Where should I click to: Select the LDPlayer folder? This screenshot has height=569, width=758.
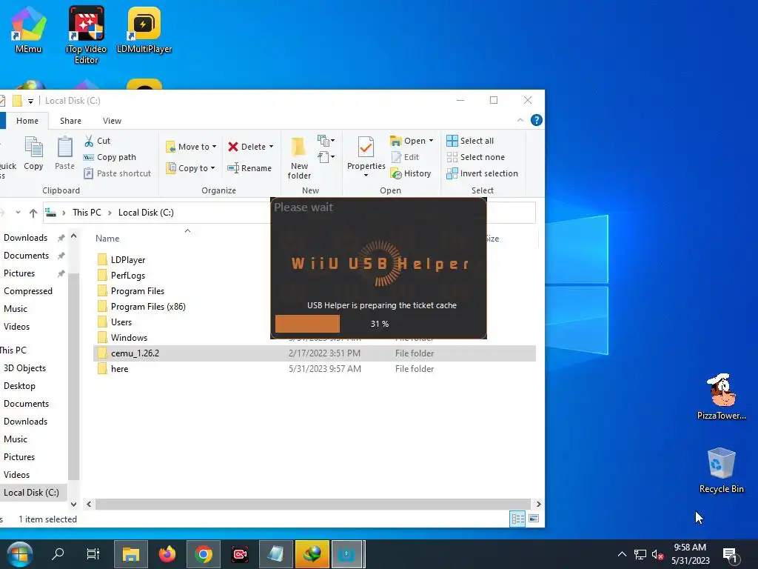(127, 260)
